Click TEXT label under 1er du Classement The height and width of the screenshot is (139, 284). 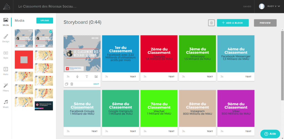pyautogui.click(x=133, y=77)
